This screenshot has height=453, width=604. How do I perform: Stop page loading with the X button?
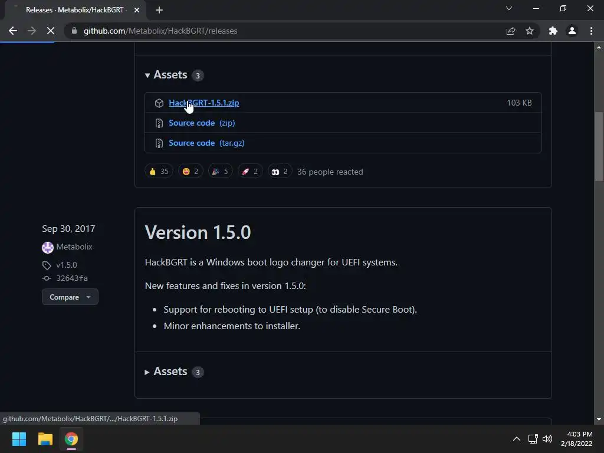[x=51, y=31]
